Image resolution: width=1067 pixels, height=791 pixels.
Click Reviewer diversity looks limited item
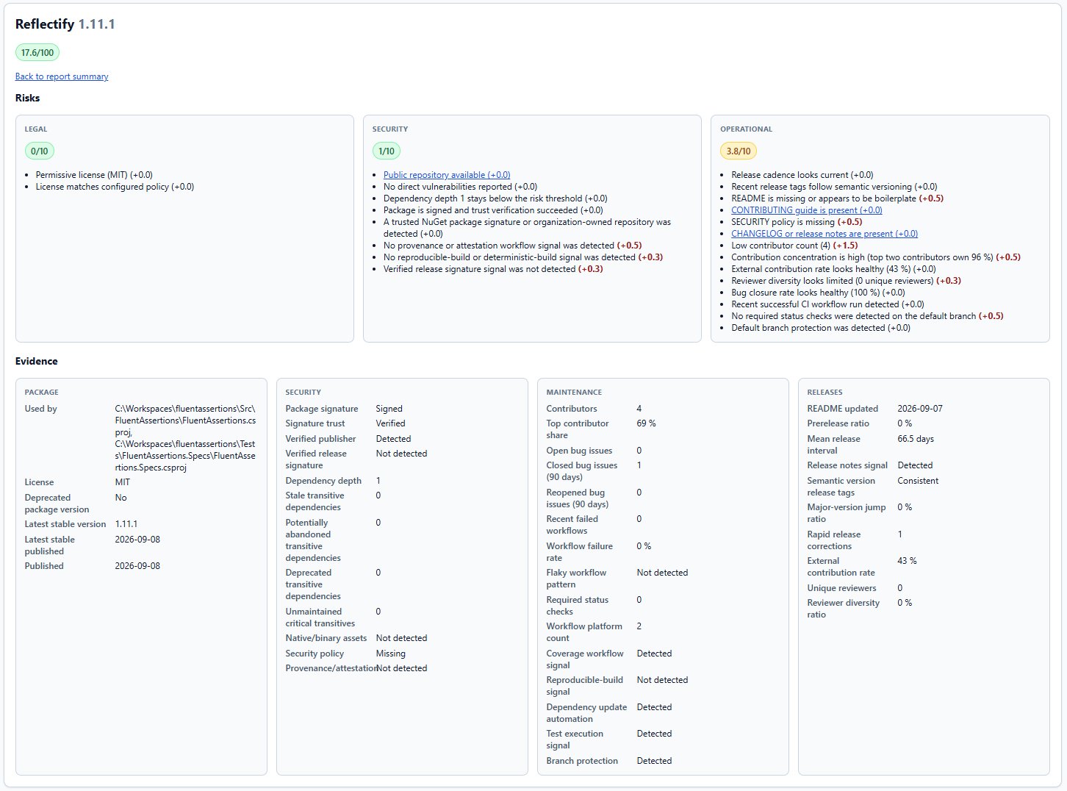click(x=846, y=281)
